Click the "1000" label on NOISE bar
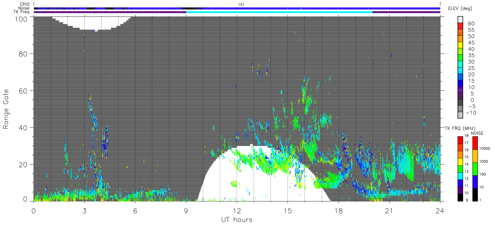This screenshot has height=228, width=495. point(484,161)
